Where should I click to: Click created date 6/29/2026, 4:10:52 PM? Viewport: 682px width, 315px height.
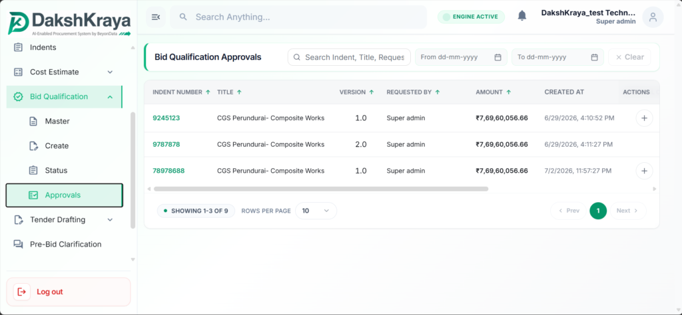579,118
